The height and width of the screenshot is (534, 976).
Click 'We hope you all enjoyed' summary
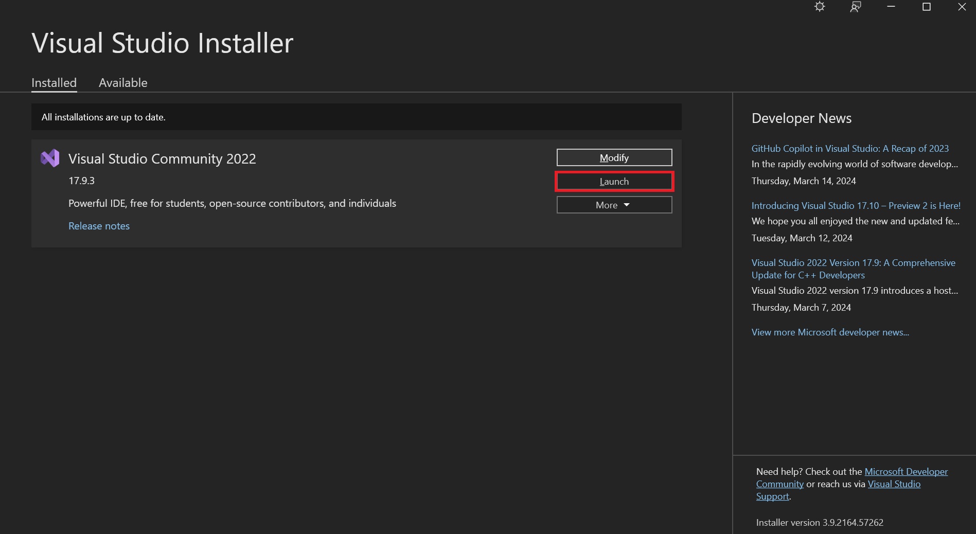point(855,221)
